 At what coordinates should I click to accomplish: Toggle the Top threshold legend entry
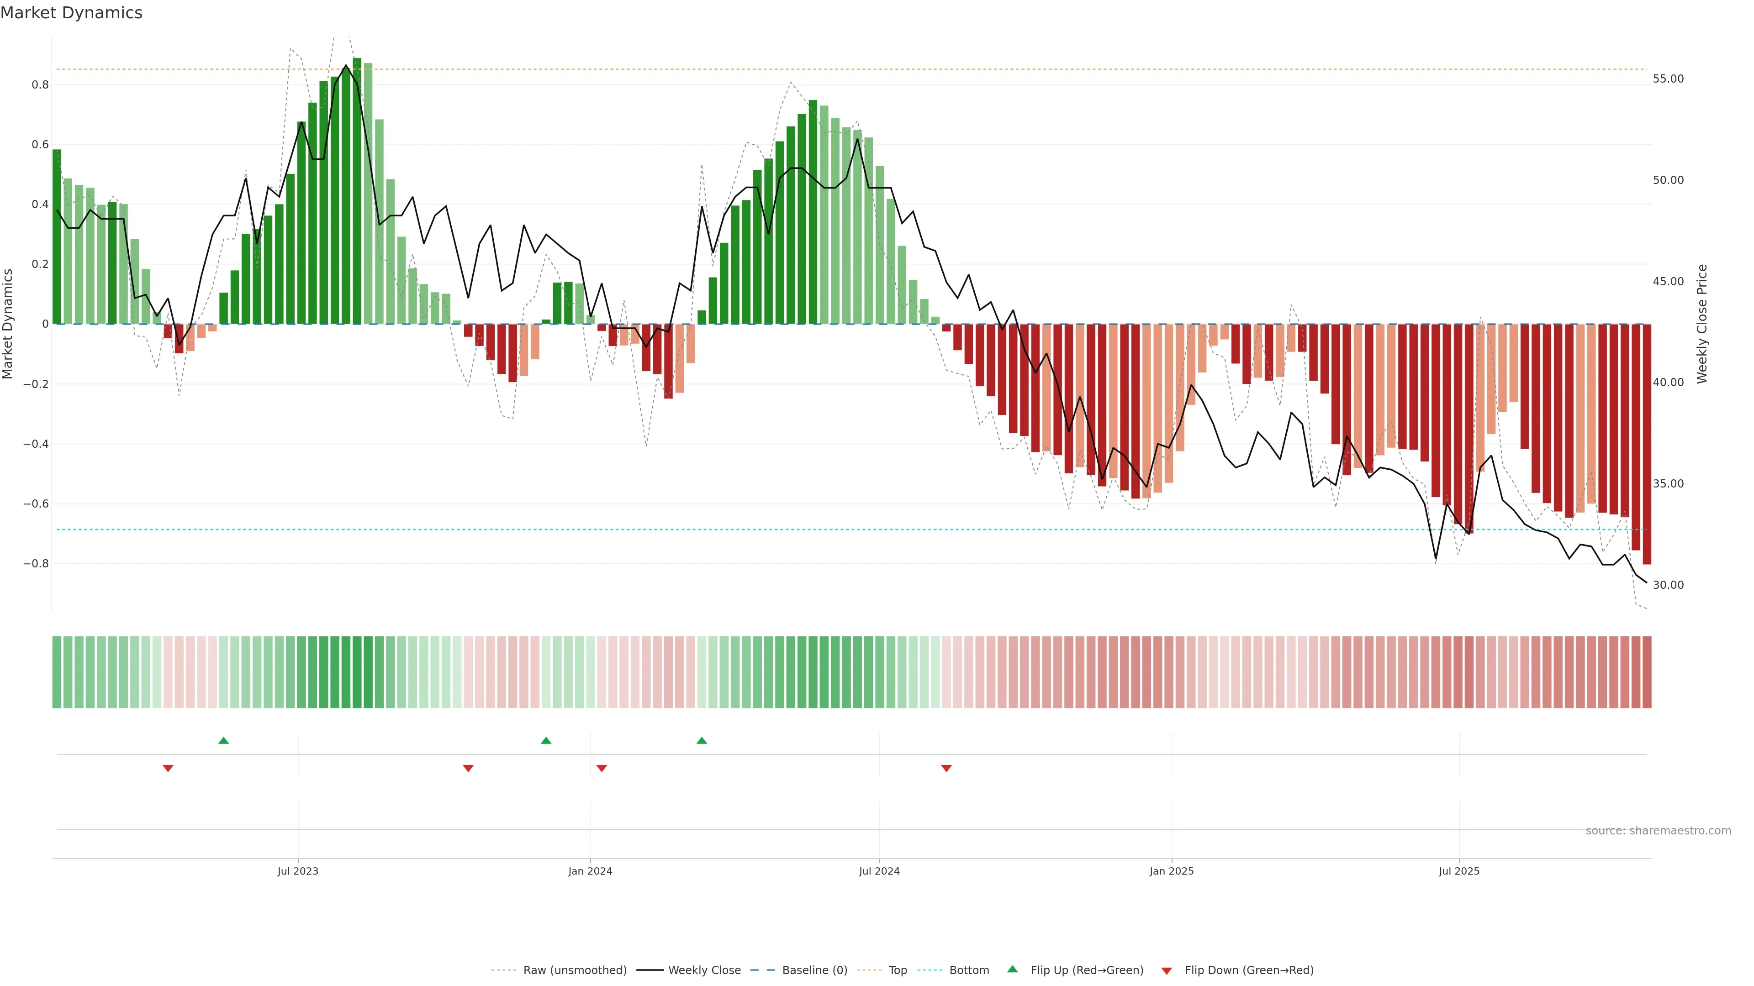pos(898,970)
